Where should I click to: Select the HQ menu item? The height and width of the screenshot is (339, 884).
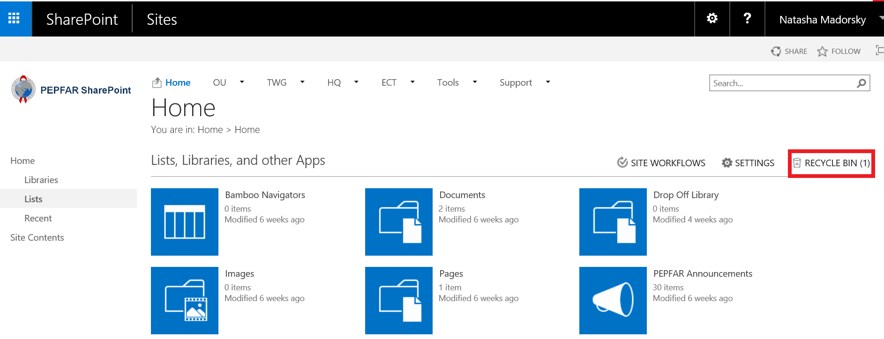334,82
